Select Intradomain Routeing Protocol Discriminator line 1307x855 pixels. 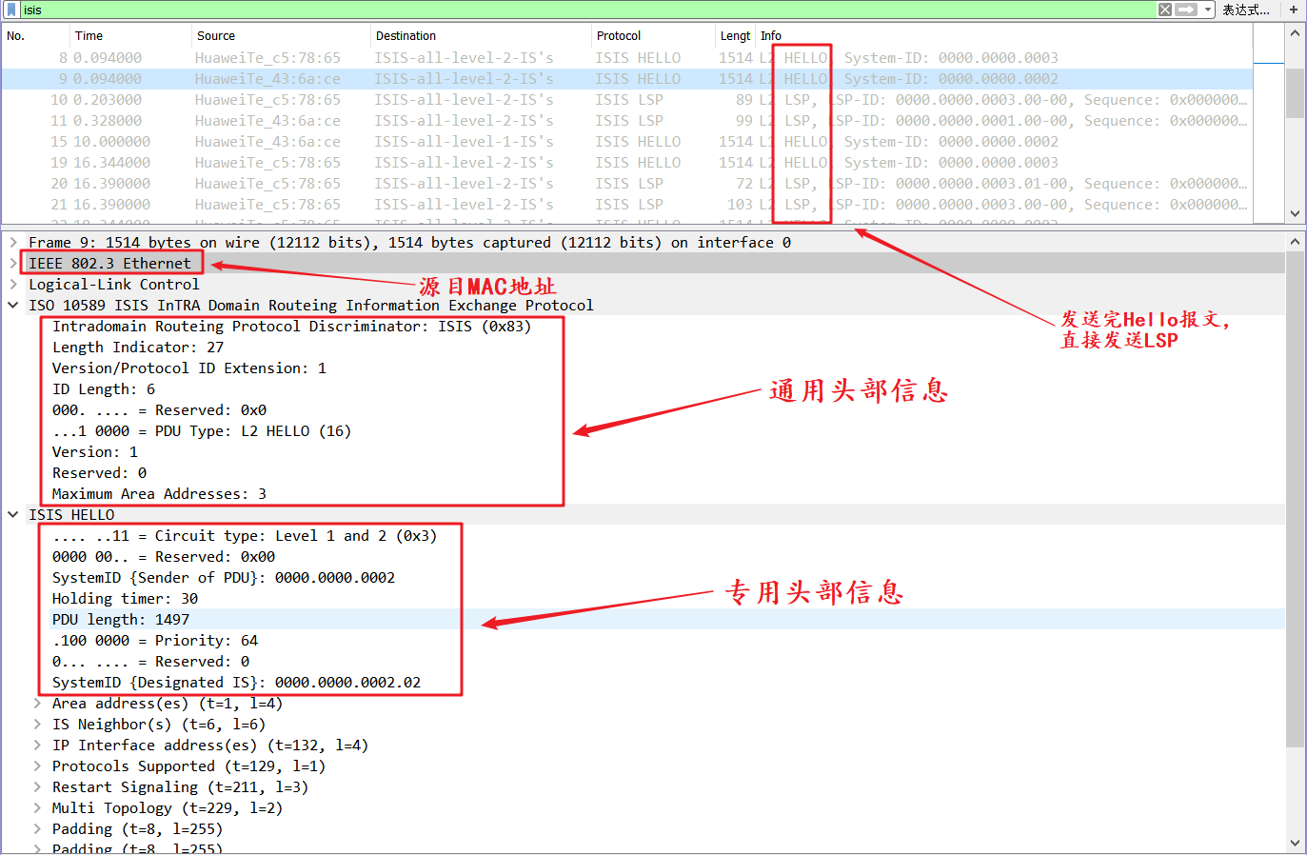click(x=291, y=327)
